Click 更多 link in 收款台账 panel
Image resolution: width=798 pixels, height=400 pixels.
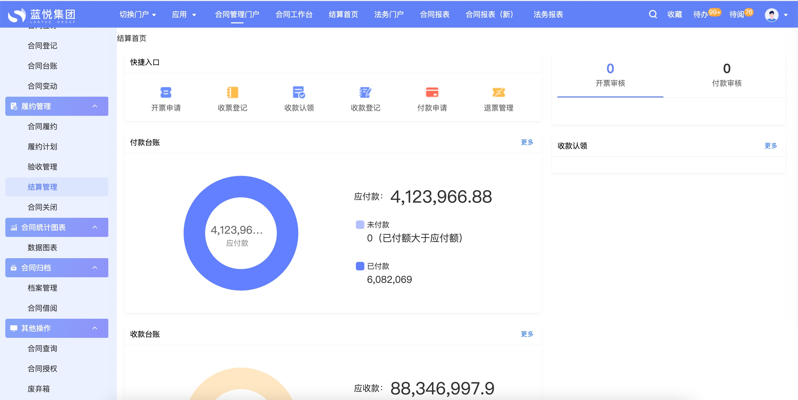[x=527, y=334]
